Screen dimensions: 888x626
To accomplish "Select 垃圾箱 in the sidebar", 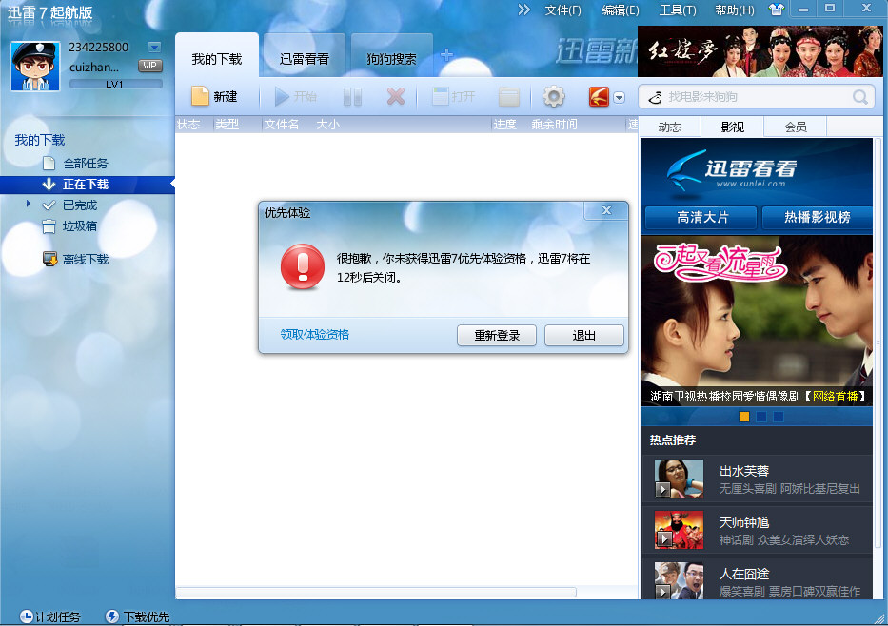I will click(x=79, y=225).
